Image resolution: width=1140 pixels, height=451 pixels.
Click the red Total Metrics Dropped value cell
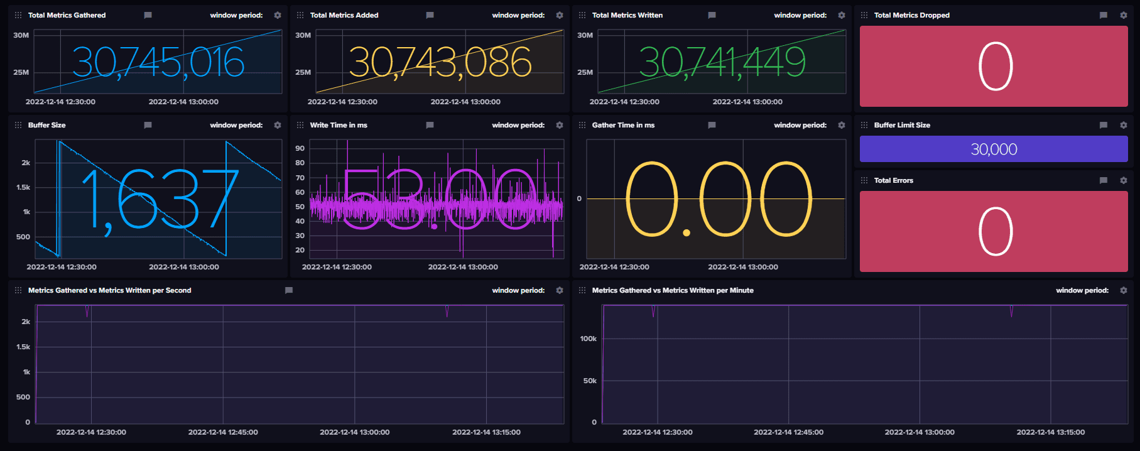click(x=994, y=67)
